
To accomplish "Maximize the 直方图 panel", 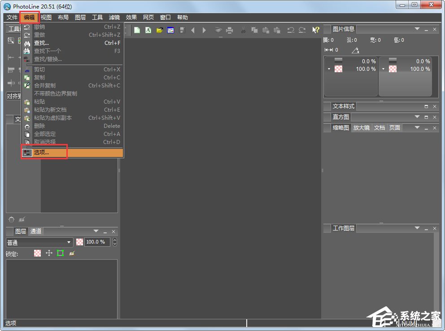I will [x=426, y=117].
